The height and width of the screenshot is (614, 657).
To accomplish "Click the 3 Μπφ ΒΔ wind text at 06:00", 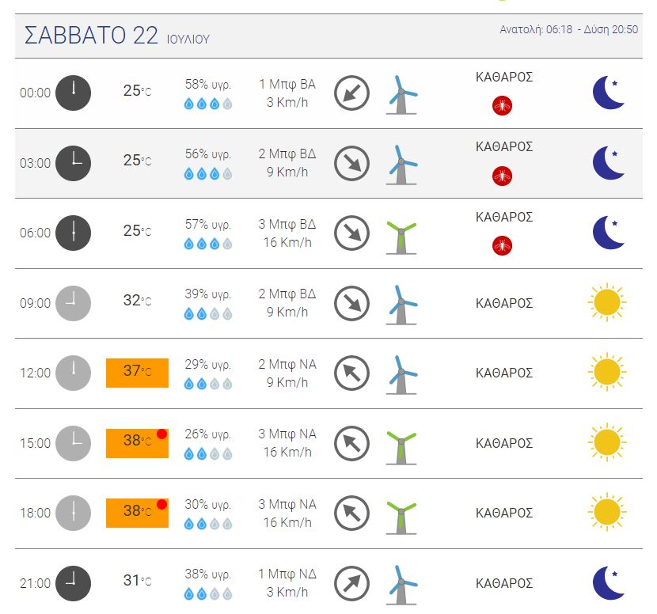I will pos(287,224).
